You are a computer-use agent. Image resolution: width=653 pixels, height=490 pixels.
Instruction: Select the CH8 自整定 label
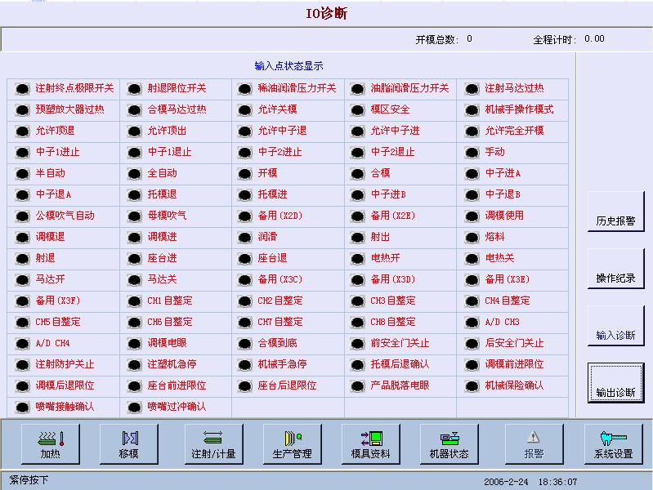pos(393,322)
